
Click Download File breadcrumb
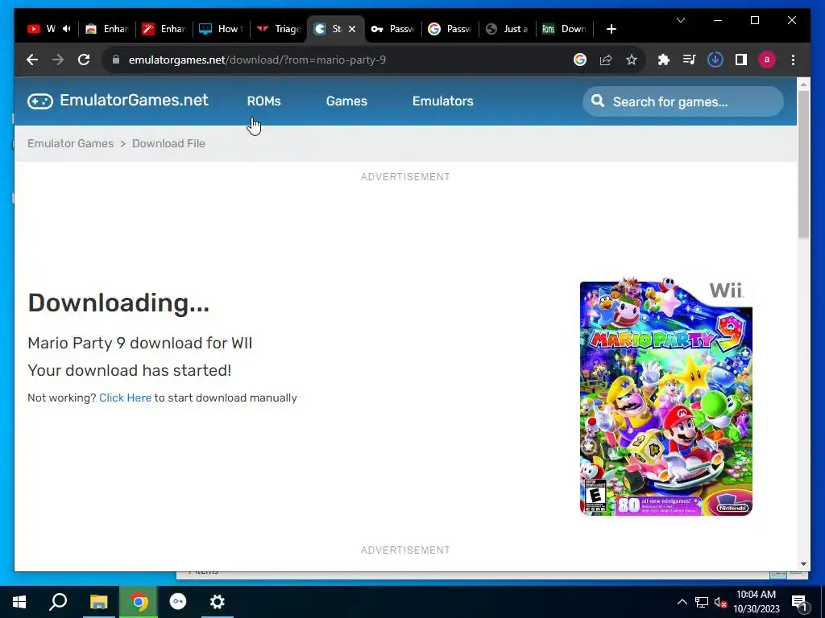pos(168,143)
